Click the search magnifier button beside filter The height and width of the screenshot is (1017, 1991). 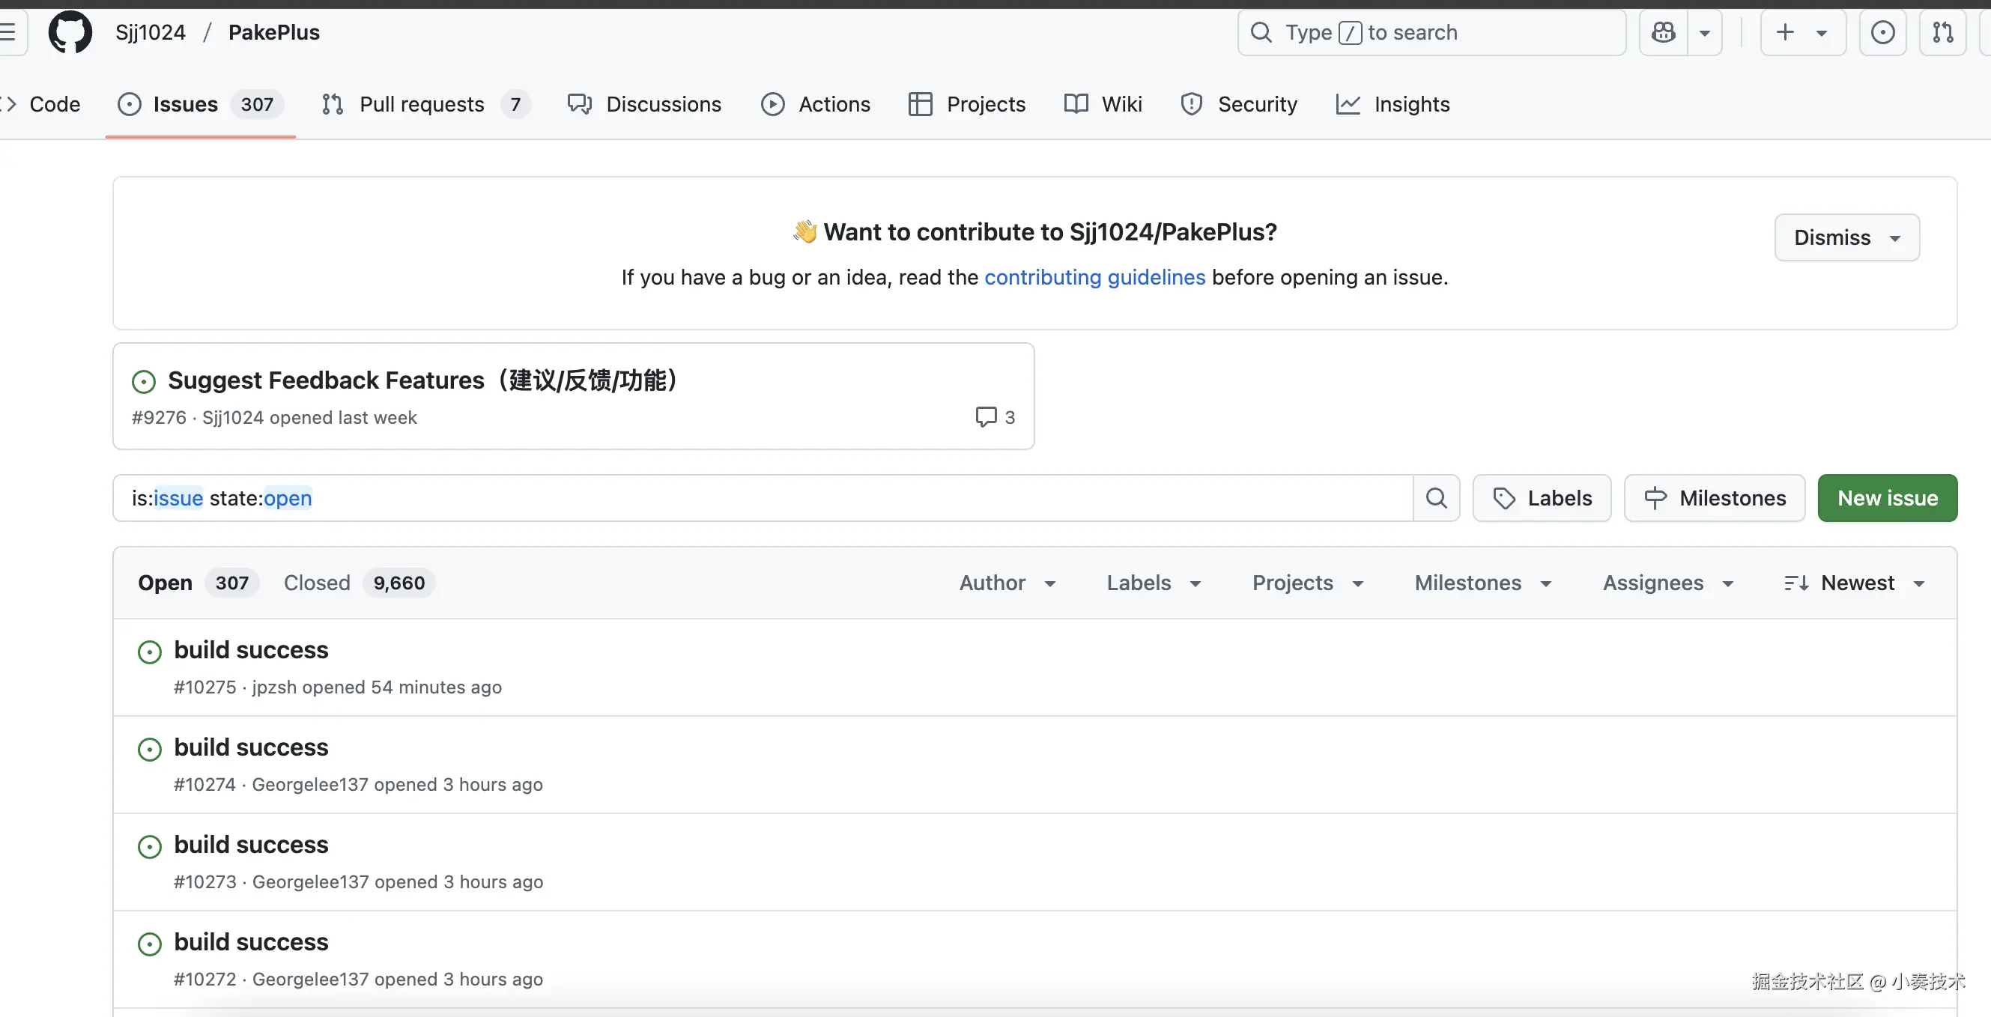[1435, 499]
